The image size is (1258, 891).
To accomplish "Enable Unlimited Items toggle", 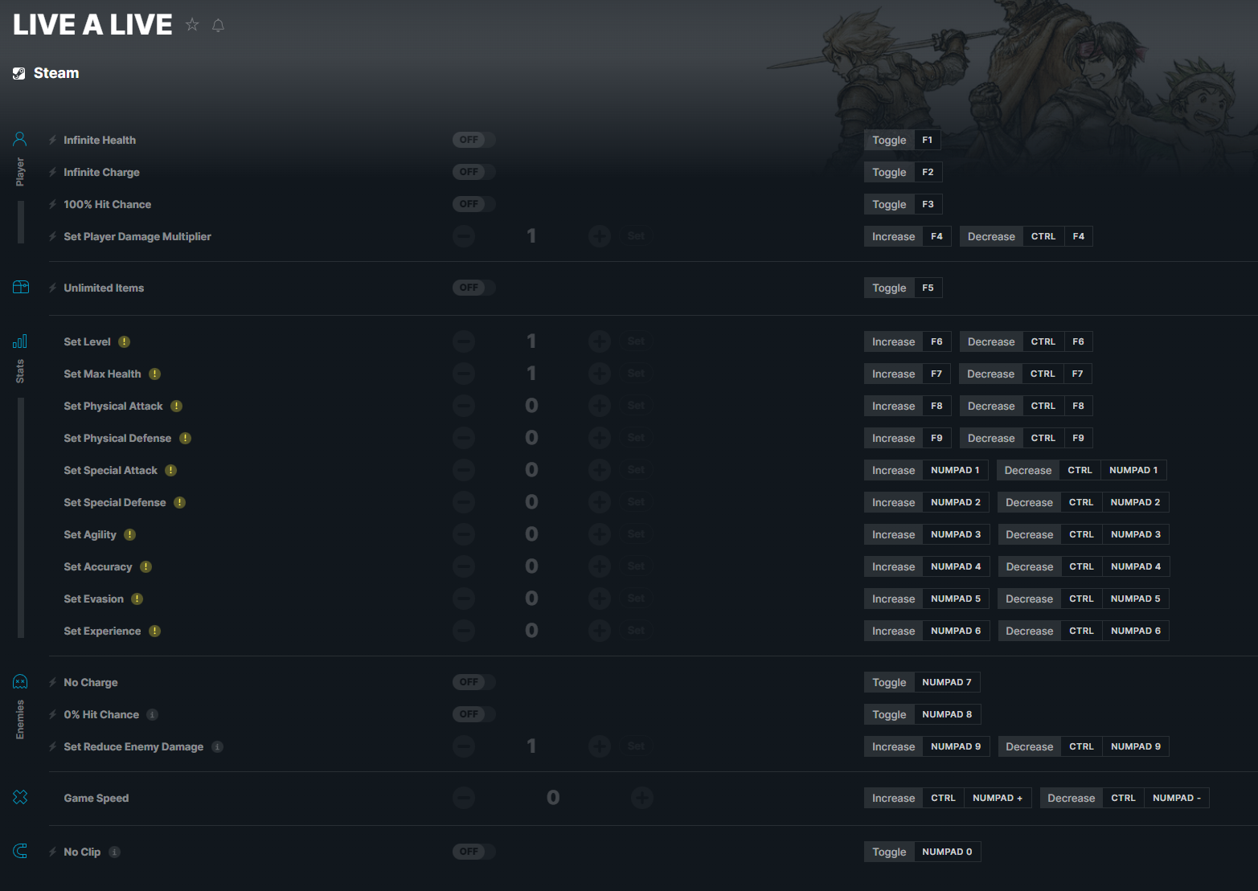I will tap(473, 288).
